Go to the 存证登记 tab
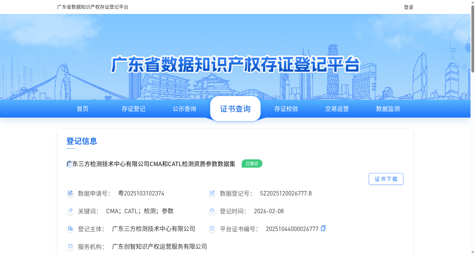The width and height of the screenshot is (475, 255). point(134,109)
